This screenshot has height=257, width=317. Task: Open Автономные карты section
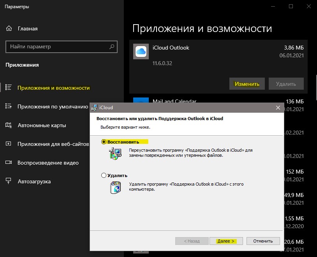pos(42,125)
